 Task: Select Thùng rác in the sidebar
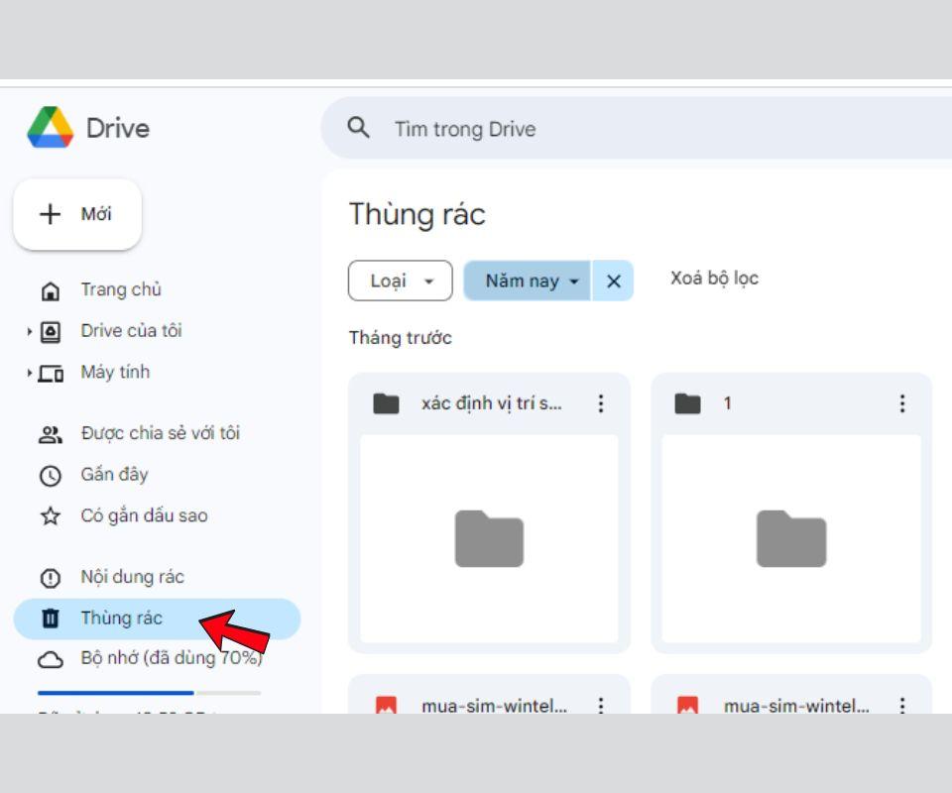tap(121, 619)
